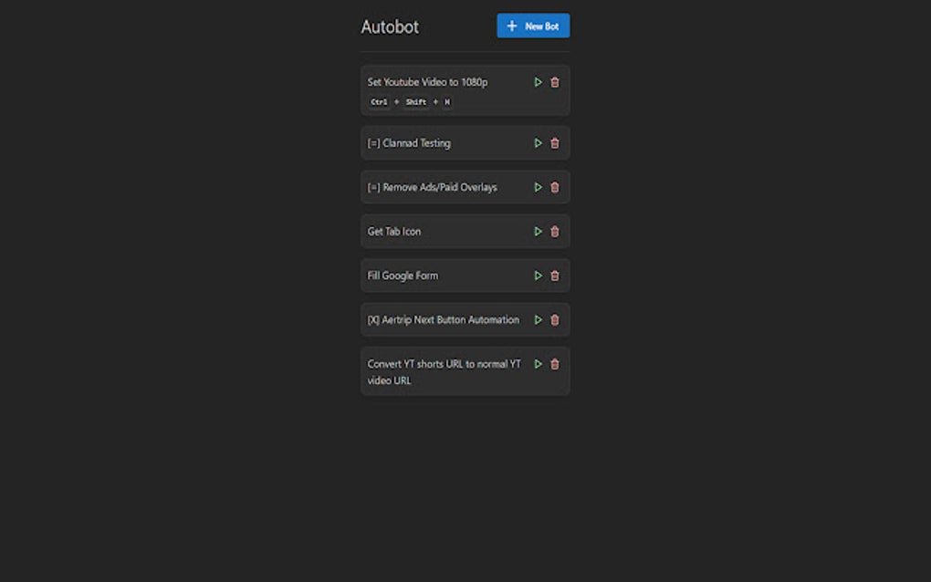This screenshot has height=582, width=931.
Task: Delete the Remove Ads/Paid Overlays bot
Action: click(x=554, y=187)
